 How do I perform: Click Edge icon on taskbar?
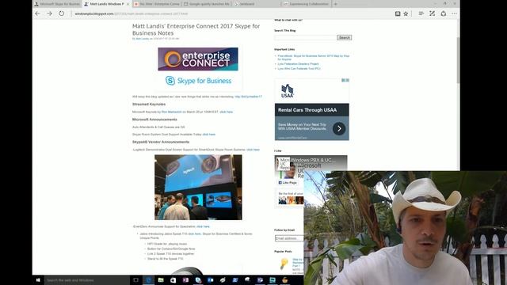point(148,280)
